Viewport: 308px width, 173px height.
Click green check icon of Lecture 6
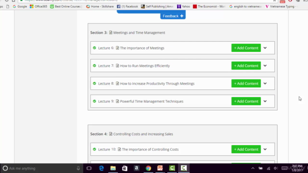click(x=94, y=48)
